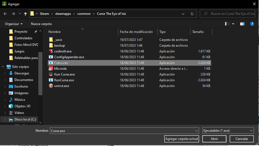Select Steam in the address path
259x146 pixels.
(44, 14)
